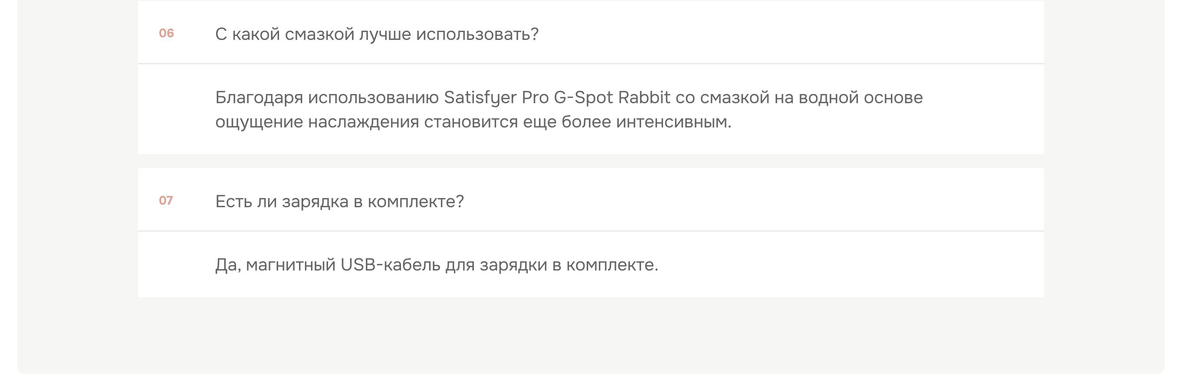Click "использовать?" in the question 06 heading
Screen dimensions: 1189x391
(x=477, y=34)
